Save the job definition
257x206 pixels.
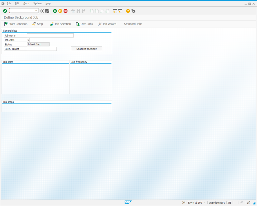pos(47,11)
